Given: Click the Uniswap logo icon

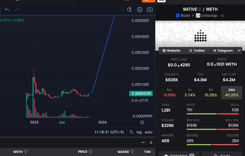Looking at the screenshot, I should coord(198,15).
